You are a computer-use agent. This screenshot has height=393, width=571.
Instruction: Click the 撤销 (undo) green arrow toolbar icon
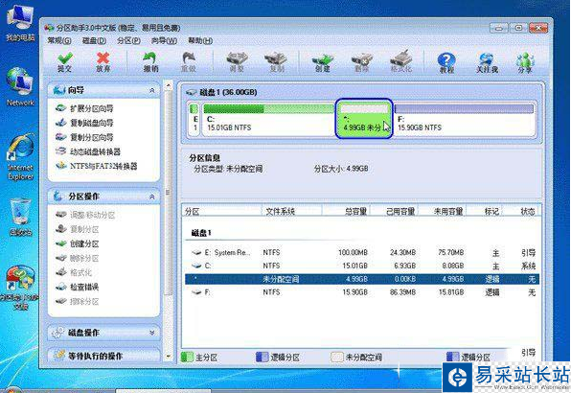point(150,61)
